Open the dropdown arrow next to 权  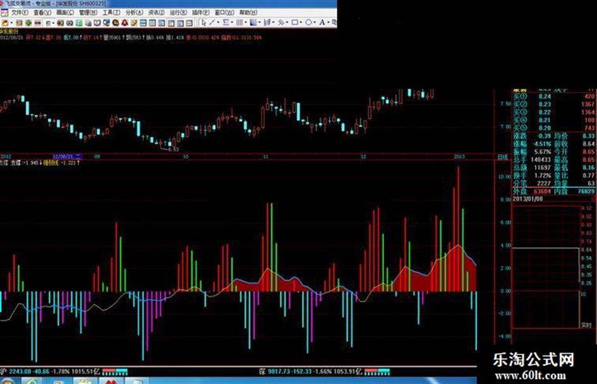[x=53, y=23]
